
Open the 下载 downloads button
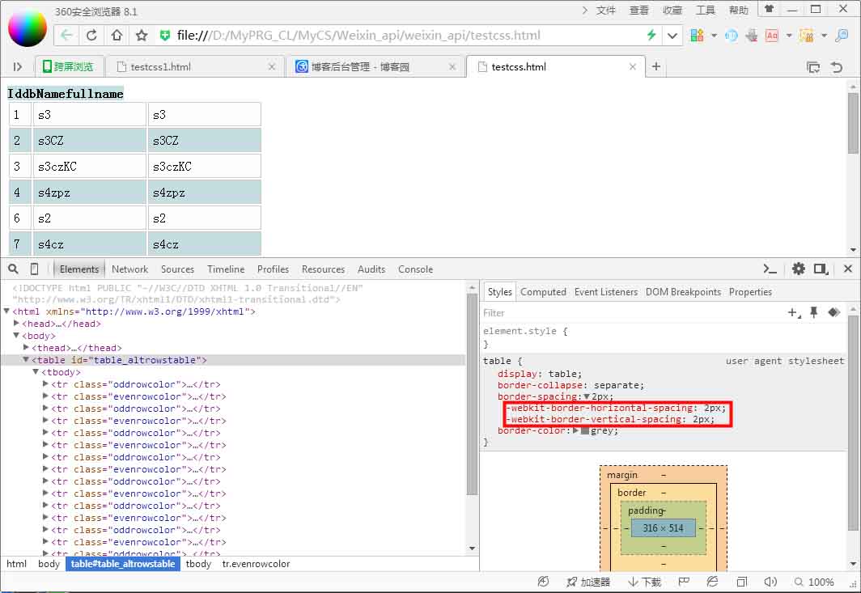tap(645, 582)
